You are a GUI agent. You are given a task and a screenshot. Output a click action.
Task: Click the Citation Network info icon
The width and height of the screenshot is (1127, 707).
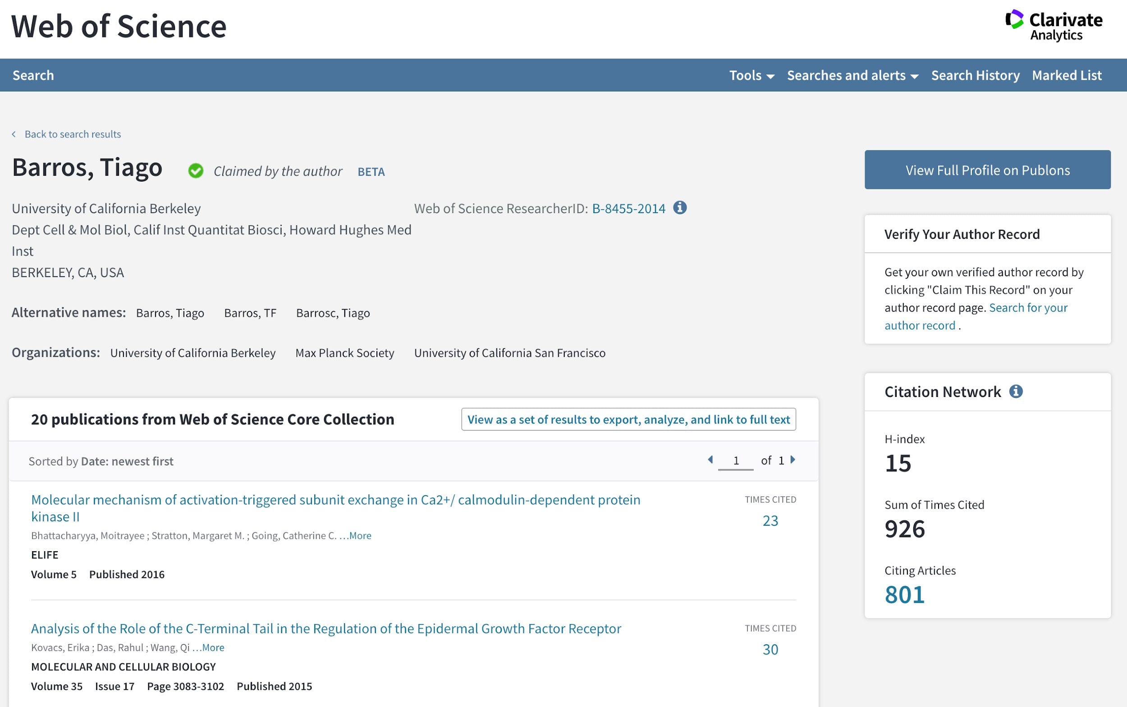click(x=1016, y=392)
